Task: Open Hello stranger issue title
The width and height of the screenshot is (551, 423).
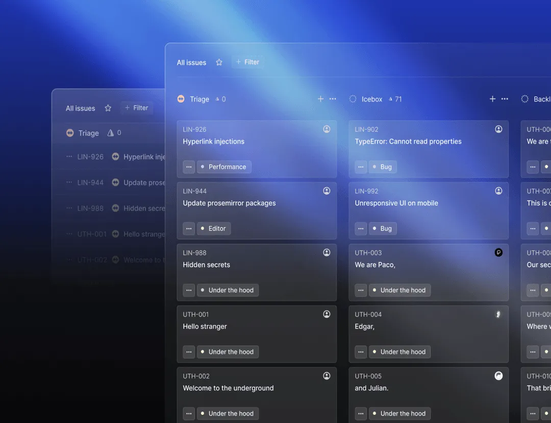Action: click(x=205, y=326)
